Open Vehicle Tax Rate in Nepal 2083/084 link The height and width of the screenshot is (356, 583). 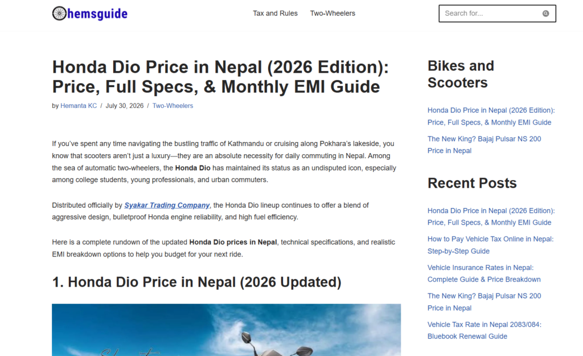point(485,330)
